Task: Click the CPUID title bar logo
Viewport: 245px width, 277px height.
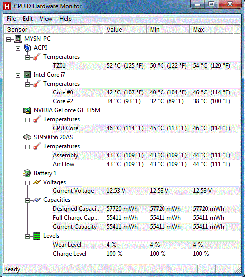Action: [7, 6]
